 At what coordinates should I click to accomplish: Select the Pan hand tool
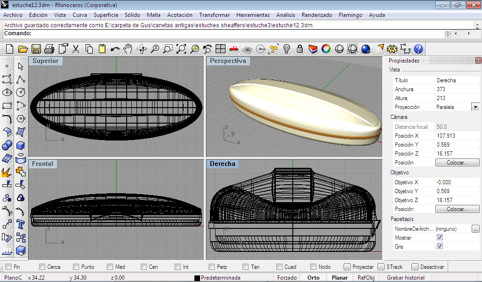[128, 49]
